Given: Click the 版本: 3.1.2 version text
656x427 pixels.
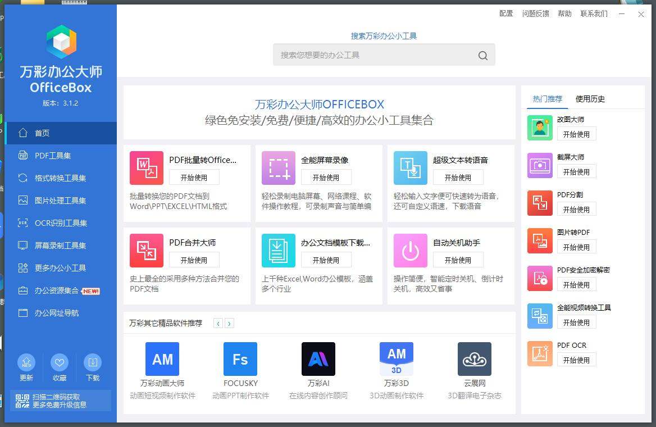Looking at the screenshot, I should [60, 103].
